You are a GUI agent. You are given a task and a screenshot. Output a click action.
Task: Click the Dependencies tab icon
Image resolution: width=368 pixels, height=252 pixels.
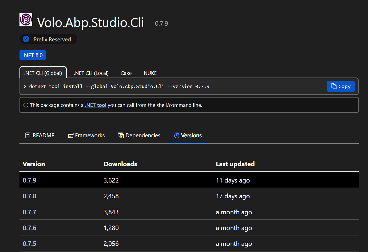[121, 135]
